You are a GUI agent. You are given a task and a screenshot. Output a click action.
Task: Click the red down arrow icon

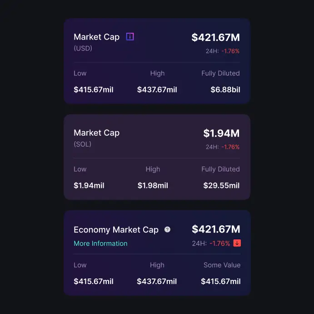pos(237,243)
